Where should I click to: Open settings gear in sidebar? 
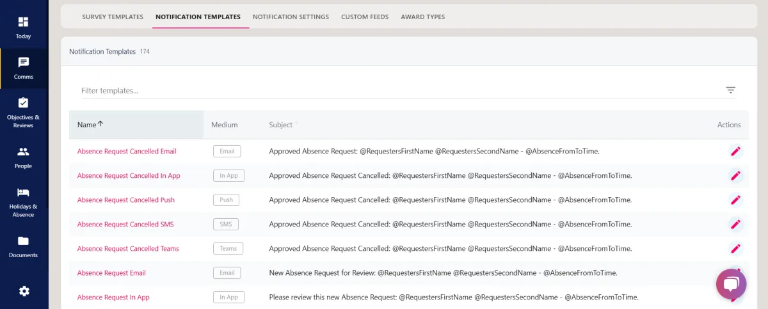click(x=24, y=291)
